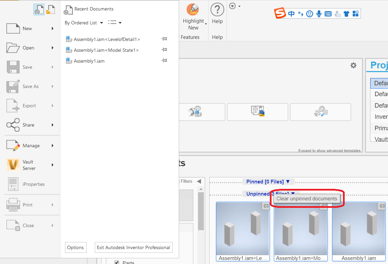
Task: Pin plain Assembly1.iam in recent list
Action: [164, 61]
